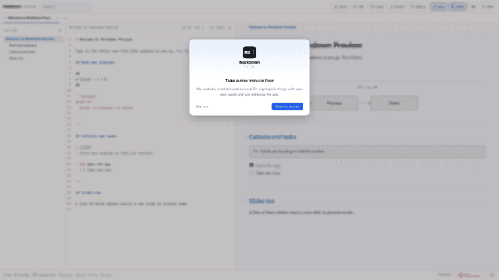This screenshot has width=499, height=280.
Task: Toggle the highlighted Sync button
Action: pos(438,7)
